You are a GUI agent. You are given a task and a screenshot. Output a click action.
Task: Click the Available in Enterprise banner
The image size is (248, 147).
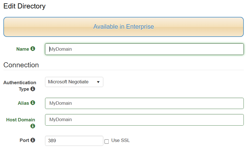coord(124,27)
